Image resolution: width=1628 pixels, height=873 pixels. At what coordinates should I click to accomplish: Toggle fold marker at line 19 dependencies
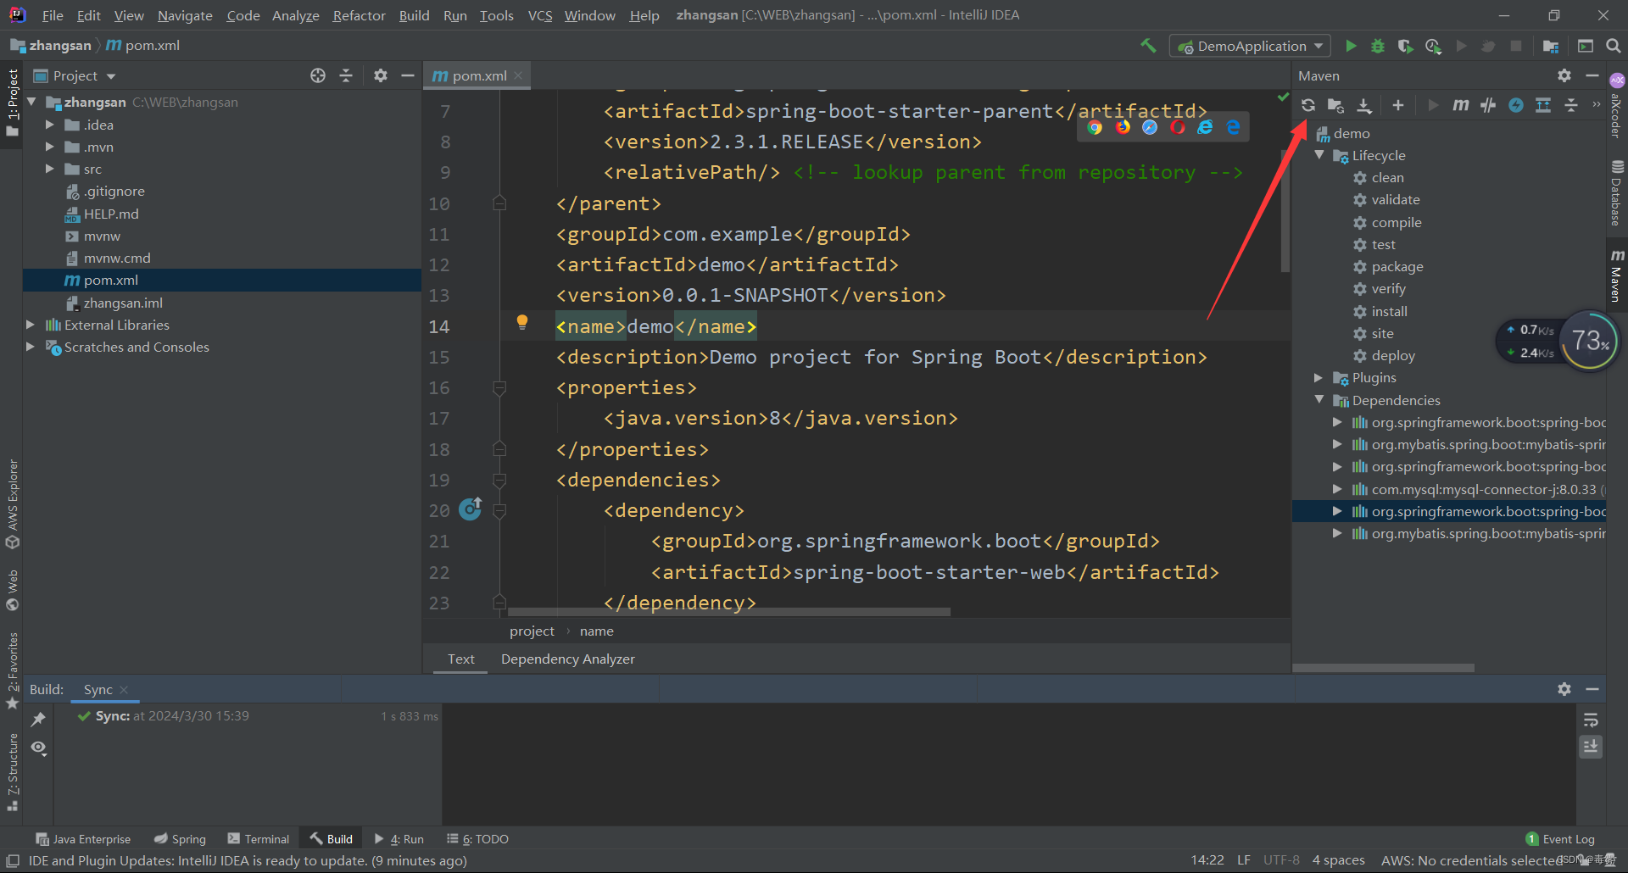[499, 480]
